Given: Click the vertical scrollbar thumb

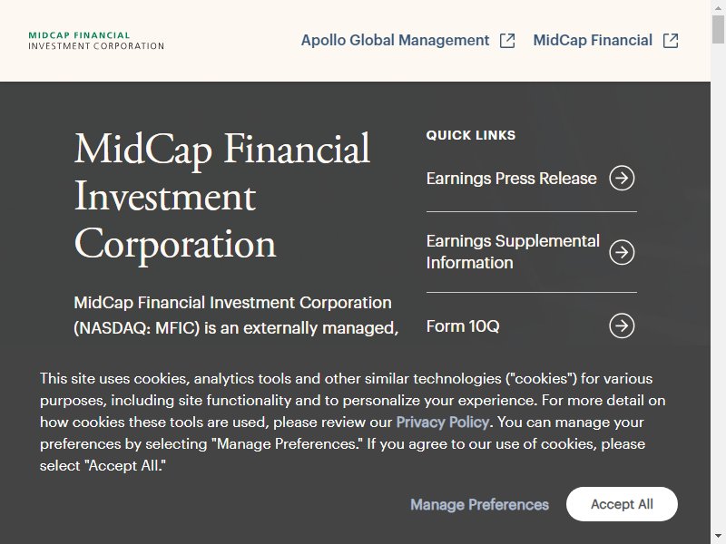Looking at the screenshot, I should (718, 29).
